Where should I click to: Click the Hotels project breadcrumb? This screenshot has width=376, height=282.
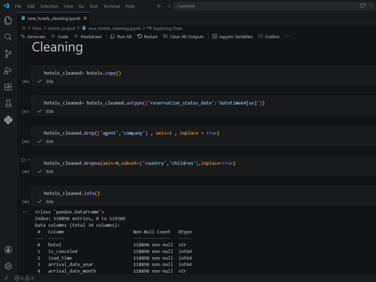(x=61, y=28)
